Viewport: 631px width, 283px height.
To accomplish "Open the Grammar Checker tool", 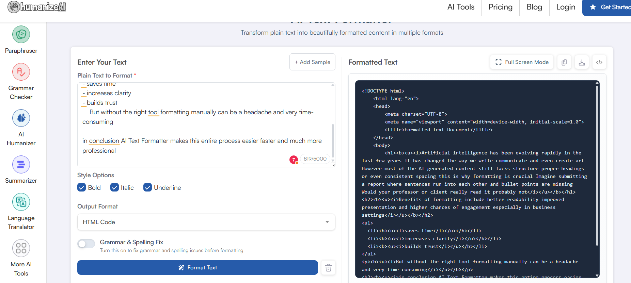I will click(x=21, y=72).
